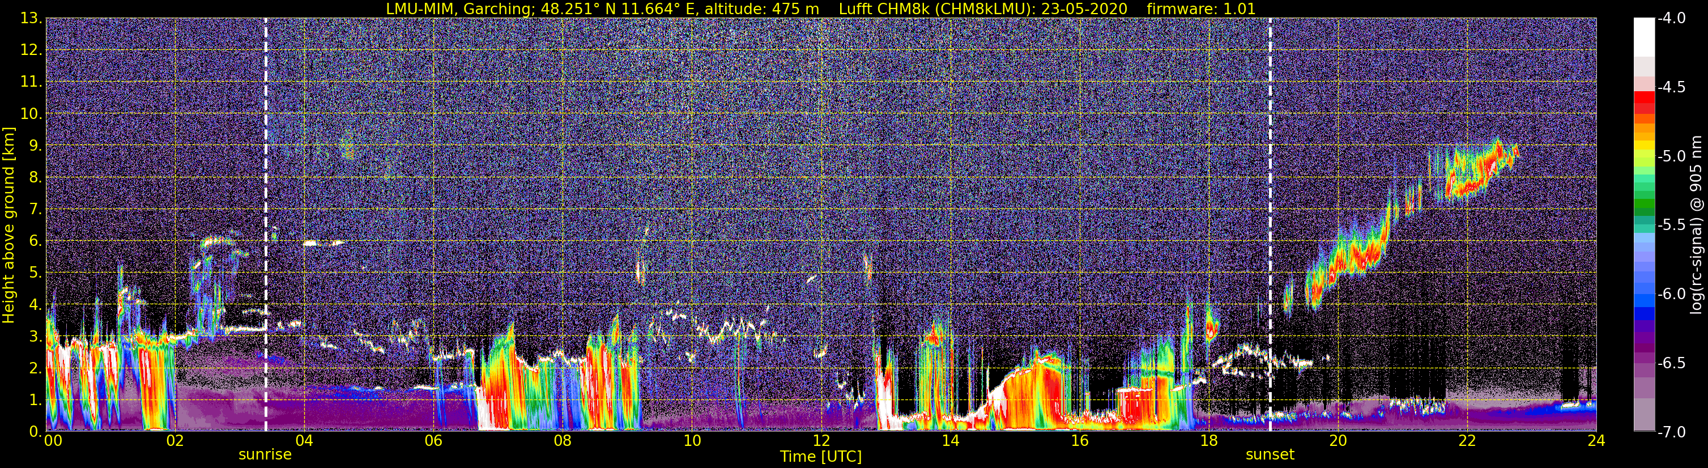The width and height of the screenshot is (1708, 468).
Task: Click the colorbar tick label '-4.5'
Action: 1672,87
